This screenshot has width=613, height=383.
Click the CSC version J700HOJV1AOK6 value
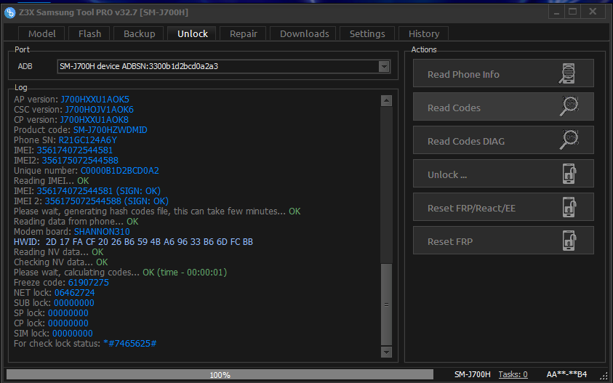[99, 110]
